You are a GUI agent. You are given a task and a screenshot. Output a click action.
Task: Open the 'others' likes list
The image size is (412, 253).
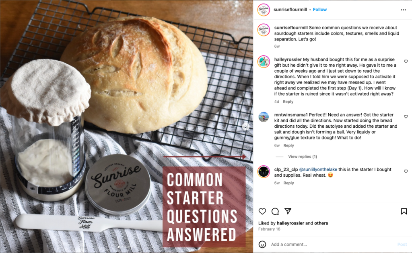(321, 223)
